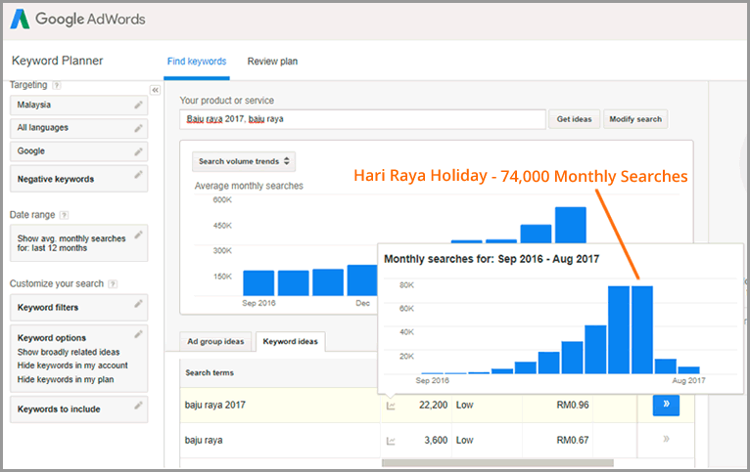Edit Keyword options pencil icon
750x472 pixels.
tap(138, 334)
